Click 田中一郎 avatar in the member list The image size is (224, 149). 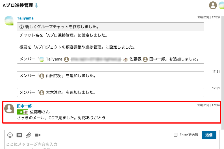point(145,59)
